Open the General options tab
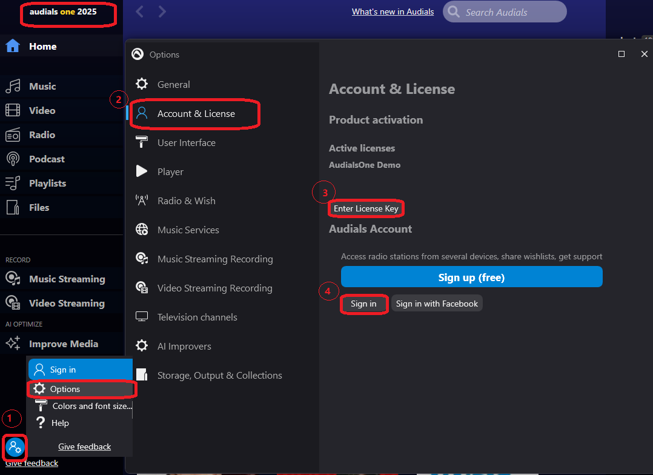The height and width of the screenshot is (475, 653). click(173, 85)
